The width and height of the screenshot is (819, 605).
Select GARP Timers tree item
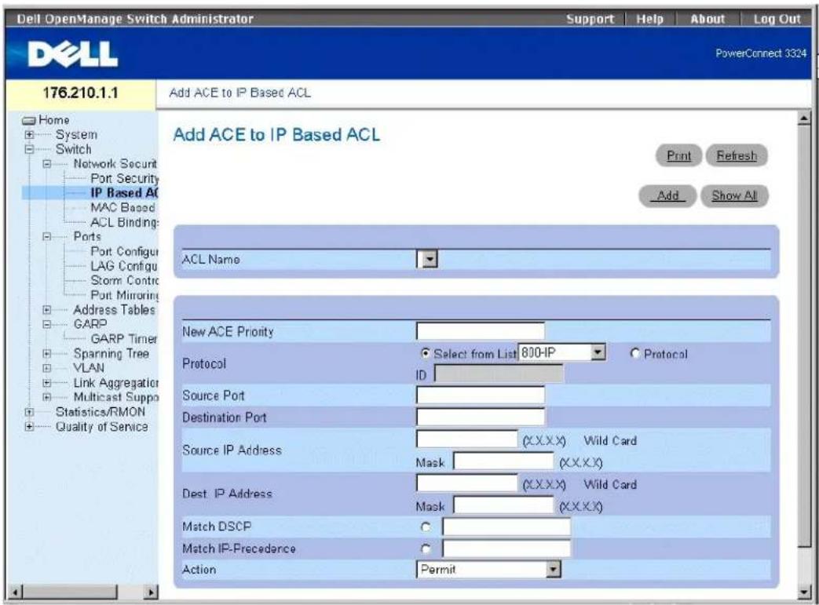124,339
